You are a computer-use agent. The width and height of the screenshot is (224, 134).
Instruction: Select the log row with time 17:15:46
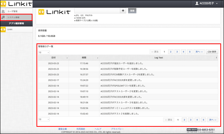pyautogui.click(x=128, y=63)
